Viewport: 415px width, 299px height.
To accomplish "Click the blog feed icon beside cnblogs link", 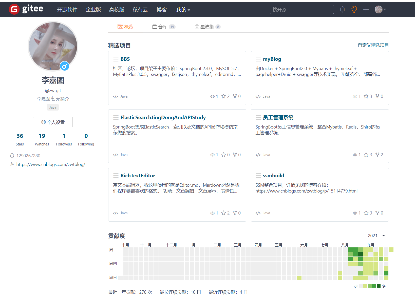I will [12, 164].
